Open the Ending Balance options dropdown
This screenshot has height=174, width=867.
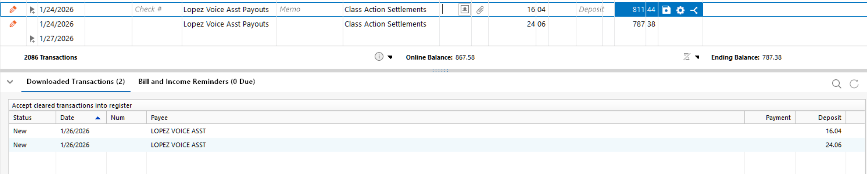coord(697,57)
